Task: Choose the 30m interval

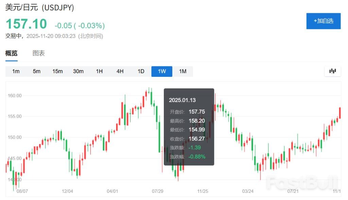Action: (78, 71)
